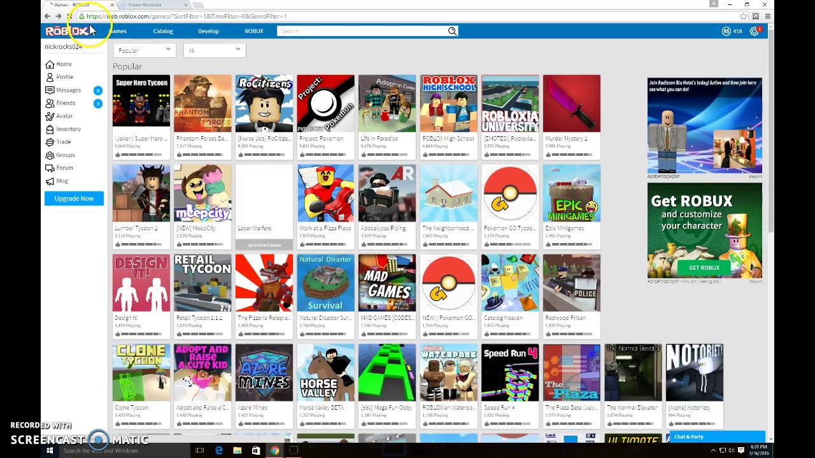Click the GET ROBUX ad button

point(704,268)
